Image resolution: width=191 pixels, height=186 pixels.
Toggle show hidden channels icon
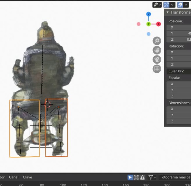tap(136, 177)
